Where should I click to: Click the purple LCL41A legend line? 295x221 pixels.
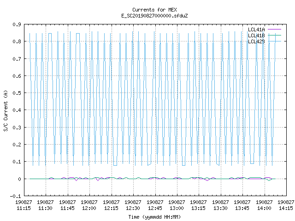[x=274, y=29]
